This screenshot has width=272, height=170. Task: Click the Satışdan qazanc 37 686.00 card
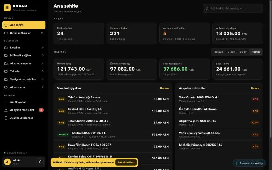click(185, 69)
